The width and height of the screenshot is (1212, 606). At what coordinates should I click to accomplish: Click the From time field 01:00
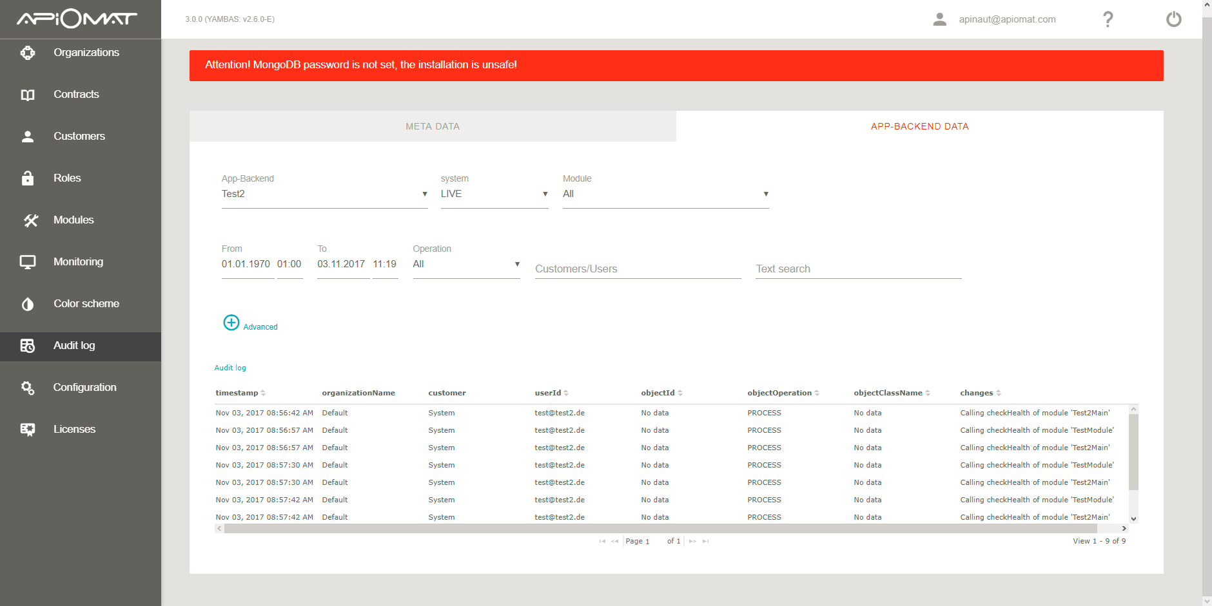pos(289,265)
